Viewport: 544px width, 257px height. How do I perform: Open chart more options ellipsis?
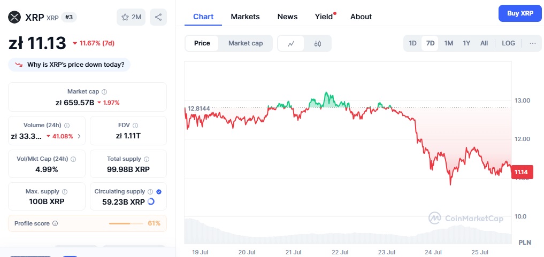(533, 43)
